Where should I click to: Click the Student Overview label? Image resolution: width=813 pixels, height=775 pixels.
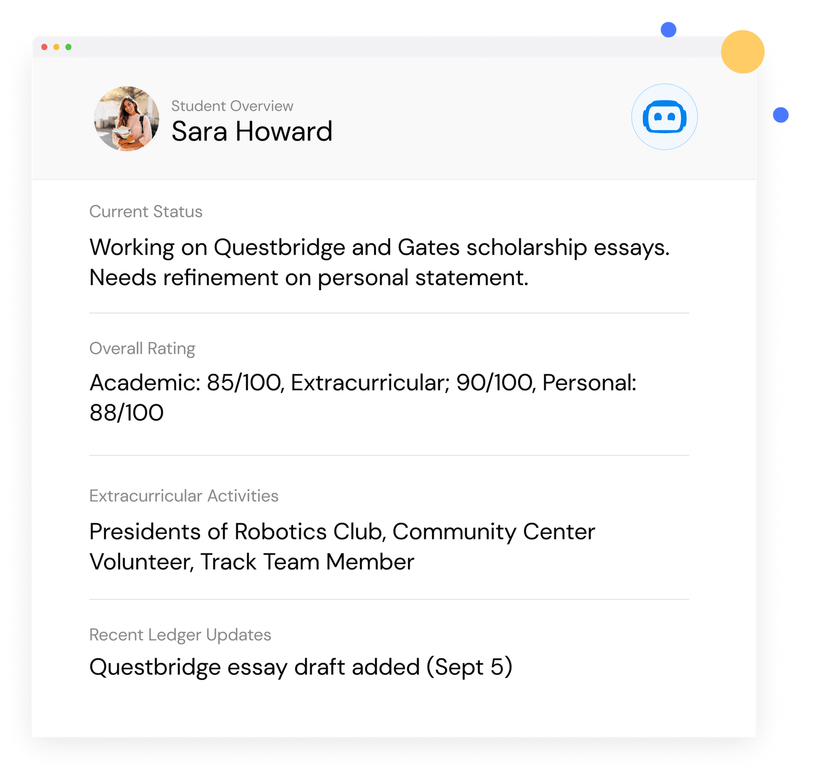point(232,106)
